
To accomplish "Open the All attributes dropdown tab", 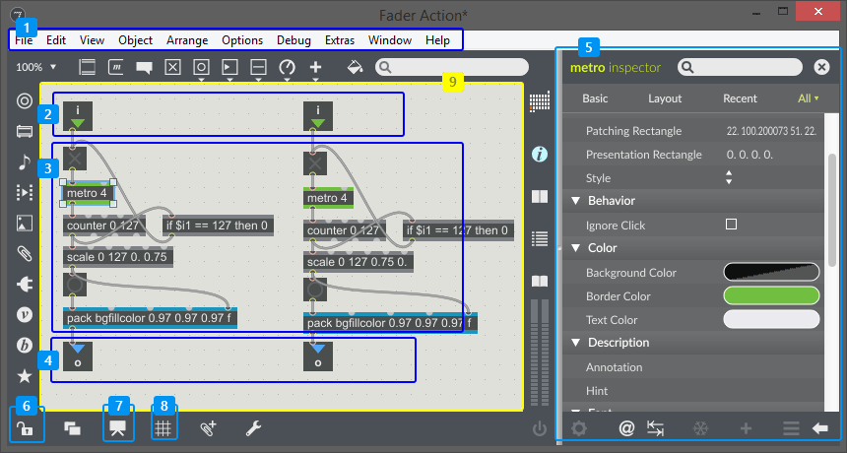I will (x=809, y=98).
